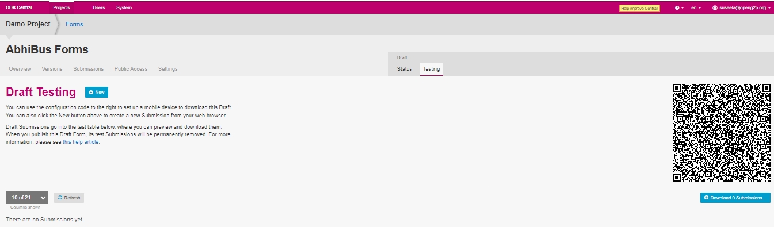The width and height of the screenshot is (774, 227).
Task: Go to the Versions tab
Action: tap(52, 69)
